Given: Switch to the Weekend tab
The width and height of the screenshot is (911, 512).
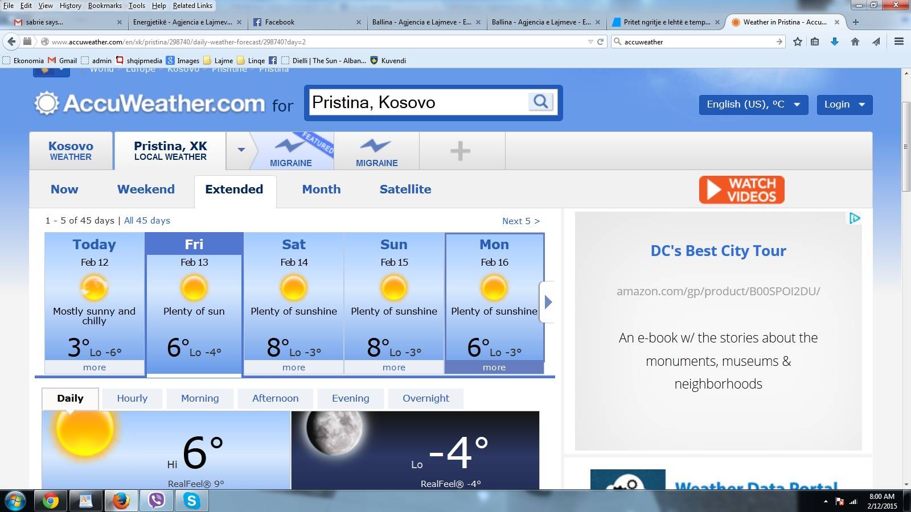Looking at the screenshot, I should point(146,189).
